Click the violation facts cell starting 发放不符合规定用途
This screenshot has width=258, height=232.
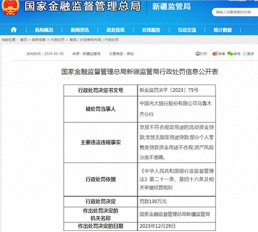[177, 142]
